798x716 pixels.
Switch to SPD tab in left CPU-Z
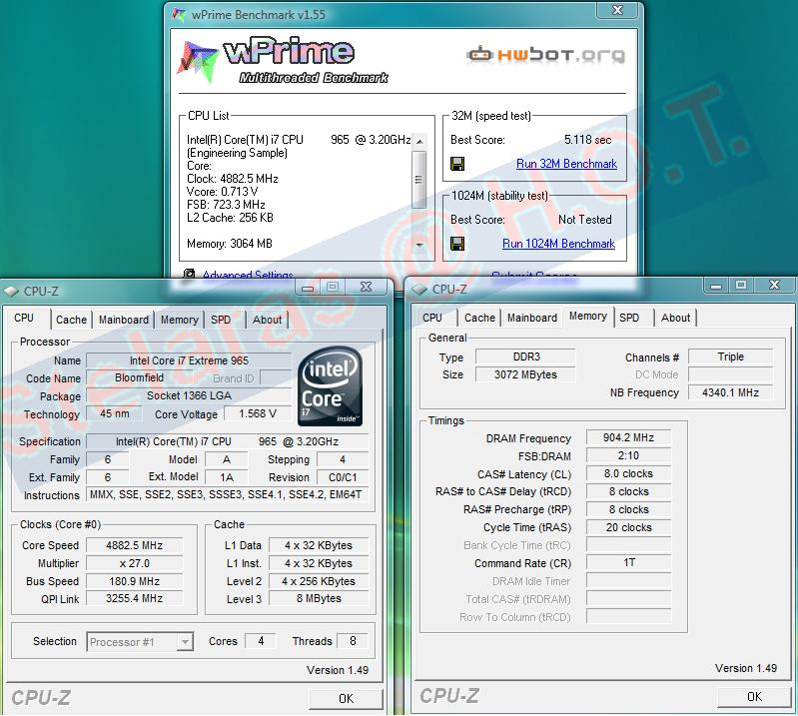point(221,320)
